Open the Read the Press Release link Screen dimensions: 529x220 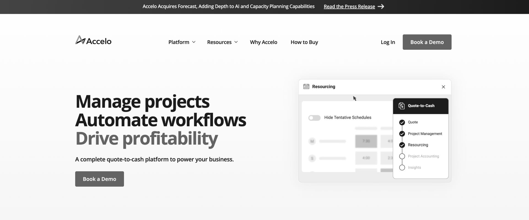(349, 7)
